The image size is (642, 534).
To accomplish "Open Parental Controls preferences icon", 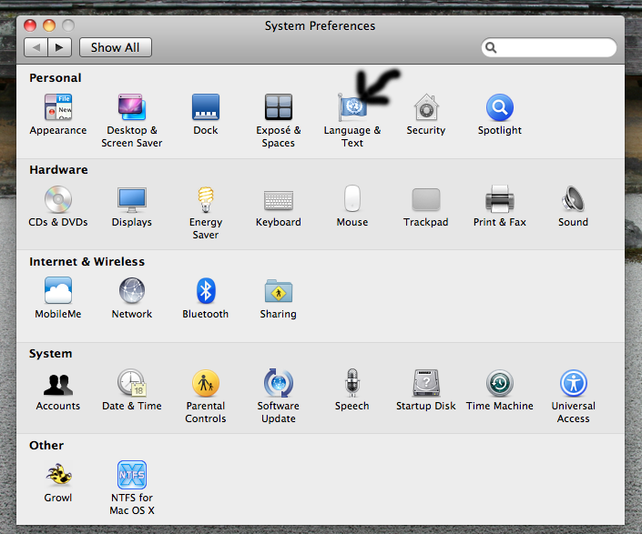I will 206,383.
